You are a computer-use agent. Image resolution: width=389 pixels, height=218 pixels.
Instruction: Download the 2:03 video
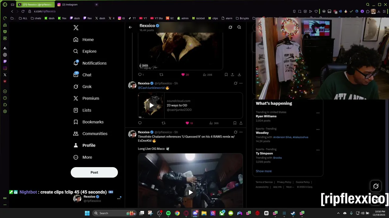[x=239, y=74]
